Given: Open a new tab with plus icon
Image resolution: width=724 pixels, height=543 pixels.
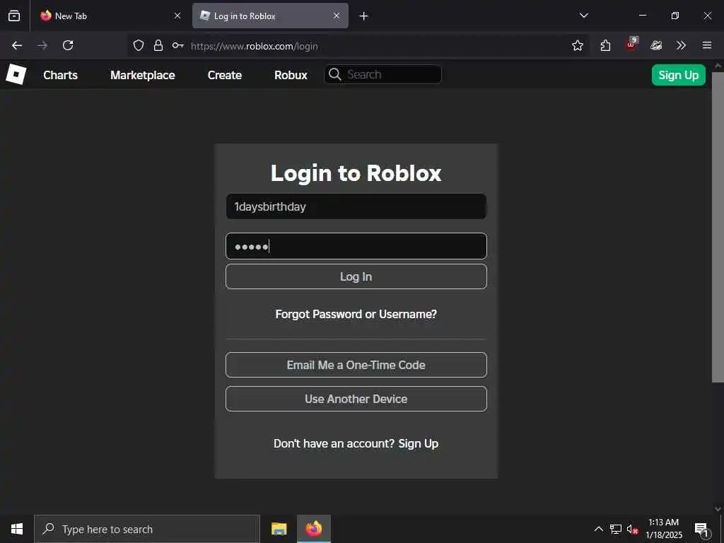Looking at the screenshot, I should coord(364,16).
